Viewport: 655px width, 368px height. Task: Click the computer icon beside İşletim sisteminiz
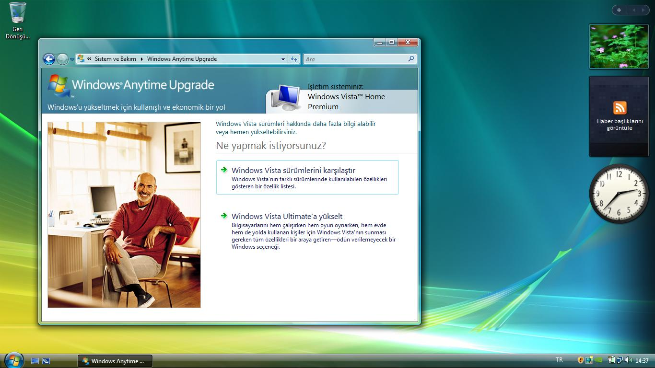[x=286, y=97]
